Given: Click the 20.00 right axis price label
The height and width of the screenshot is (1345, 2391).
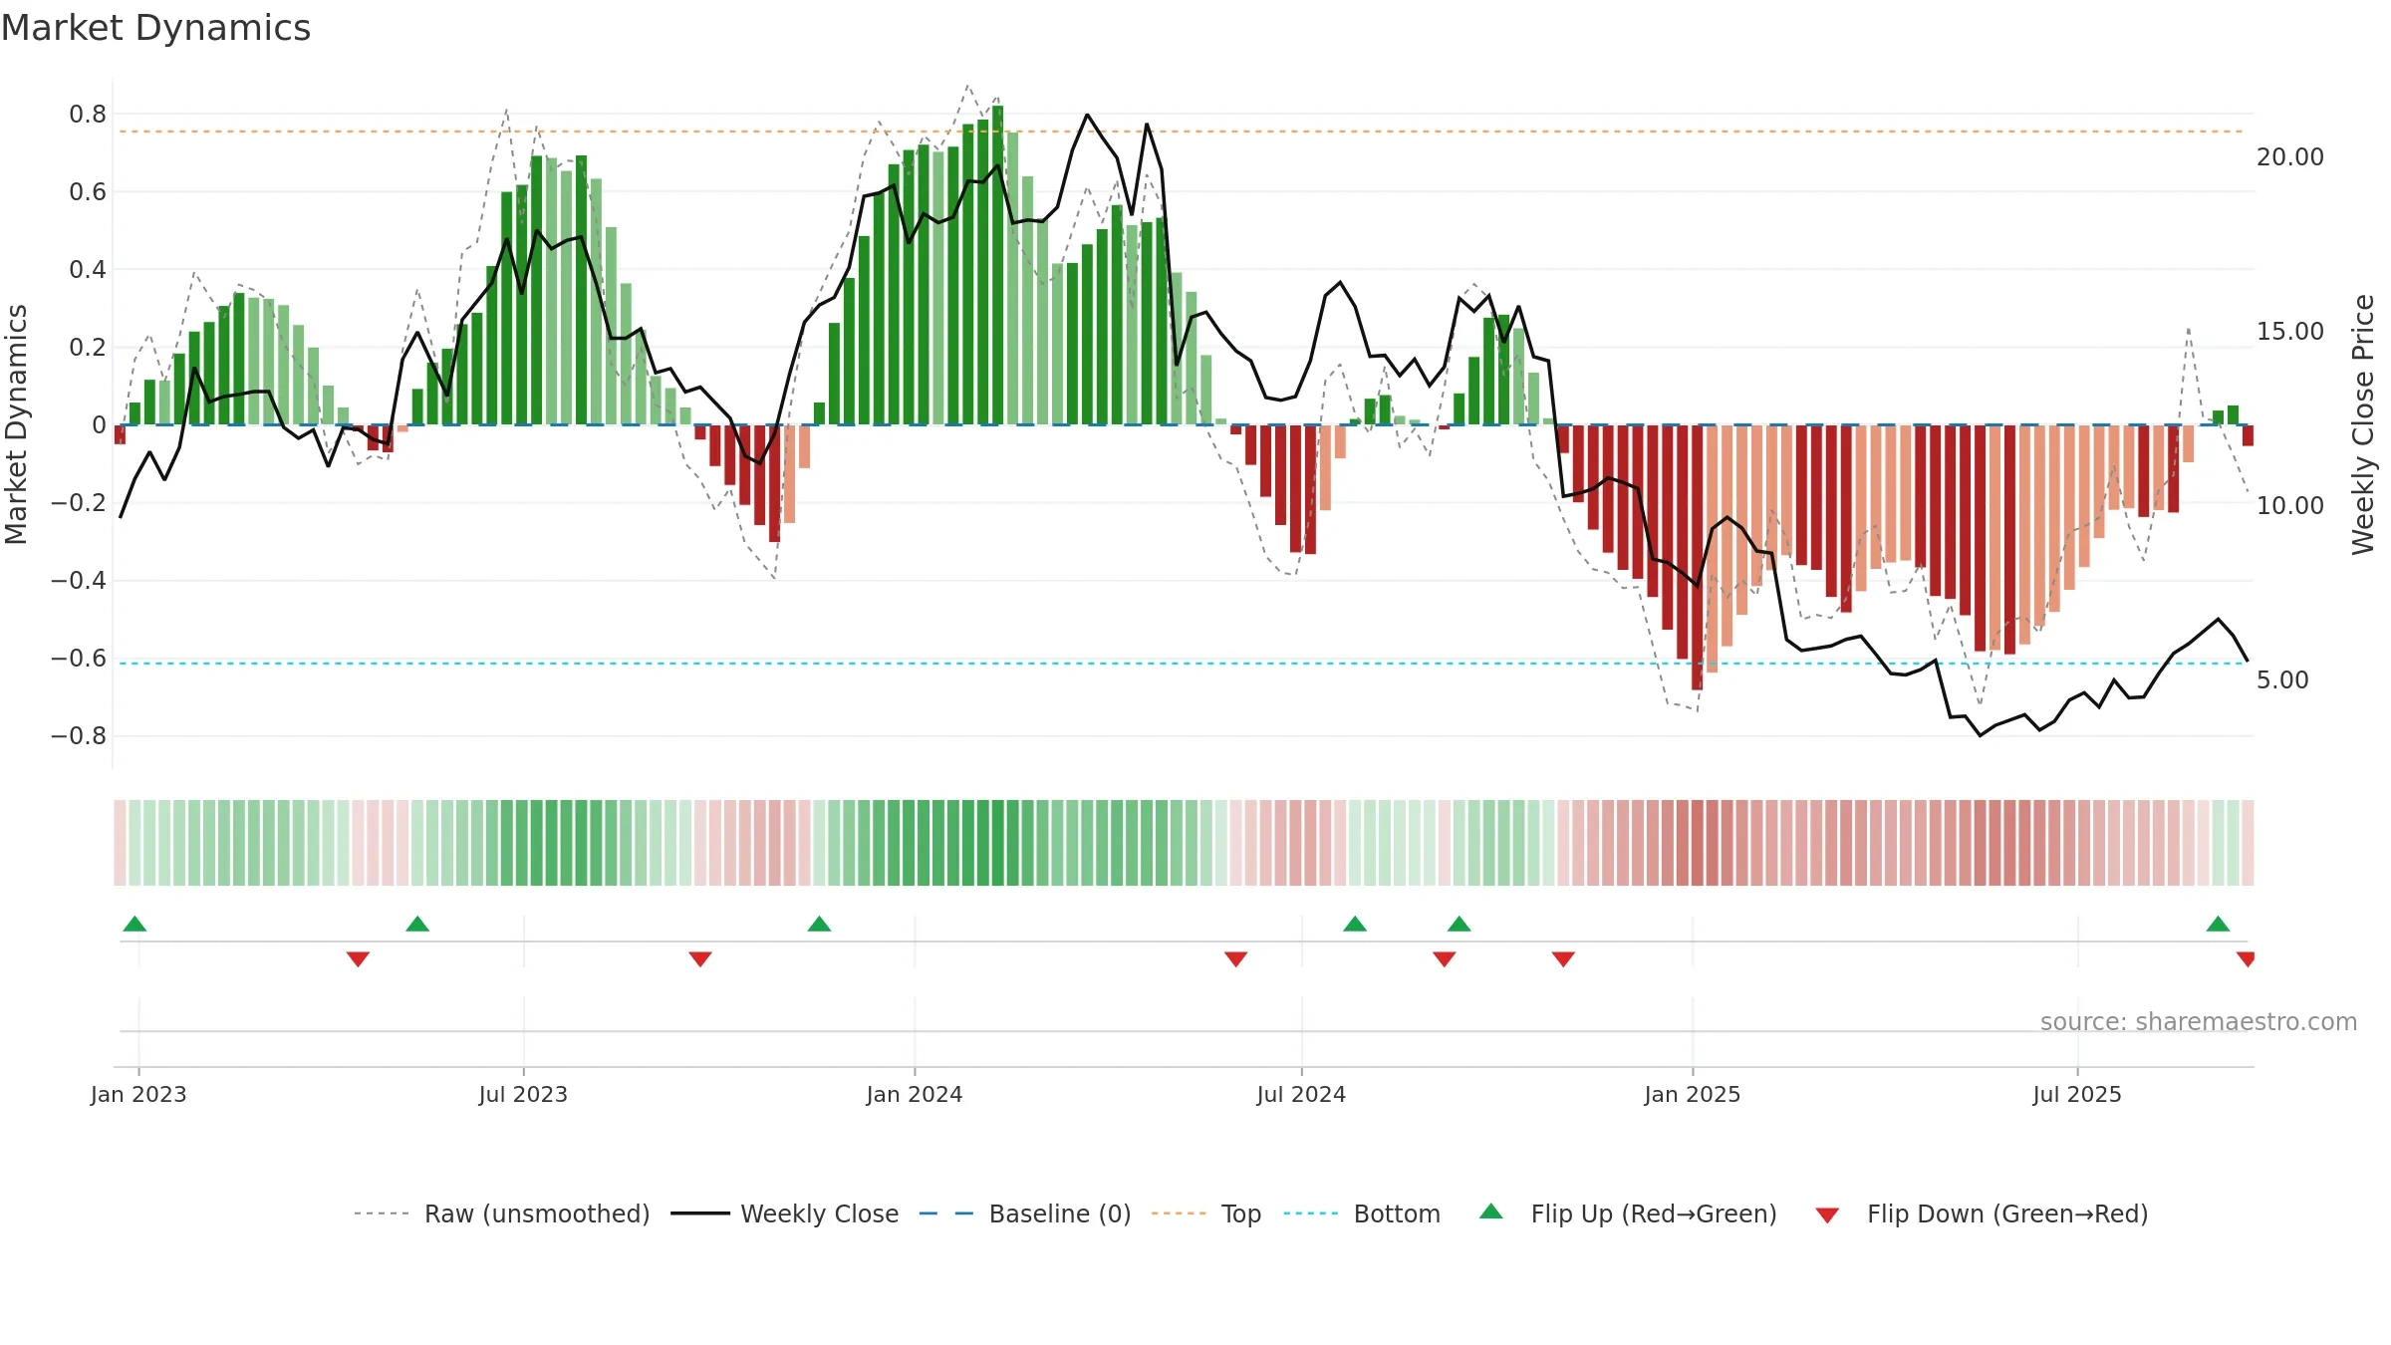Looking at the screenshot, I should (x=2290, y=156).
